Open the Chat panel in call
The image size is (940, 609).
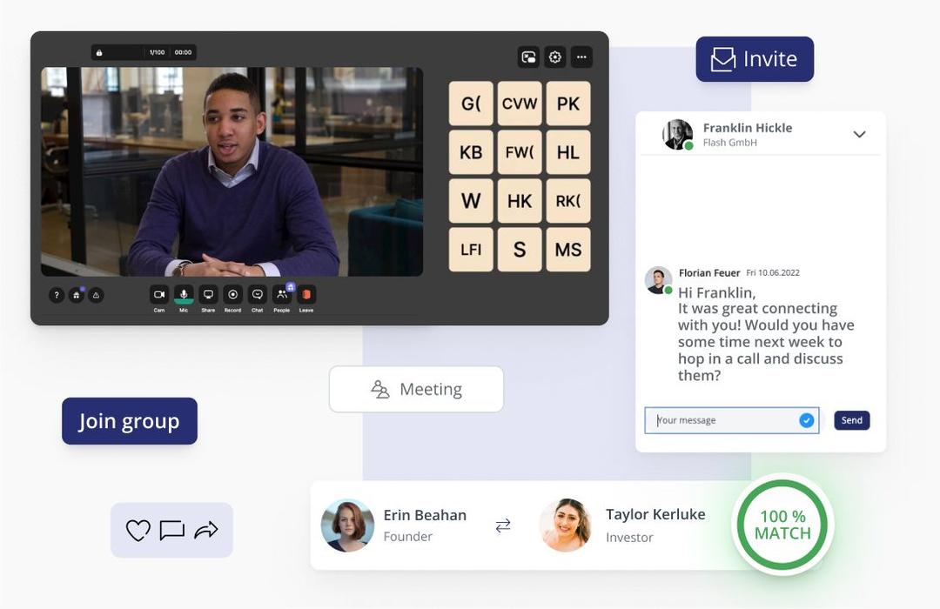tap(258, 295)
